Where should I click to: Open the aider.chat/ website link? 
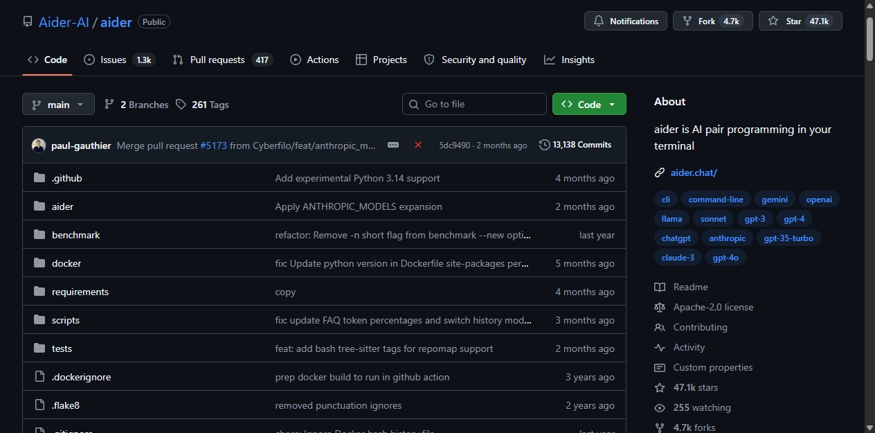[x=694, y=173]
